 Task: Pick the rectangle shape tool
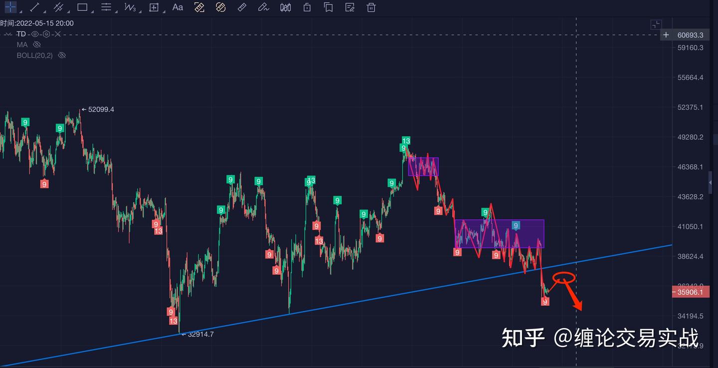pyautogui.click(x=82, y=7)
